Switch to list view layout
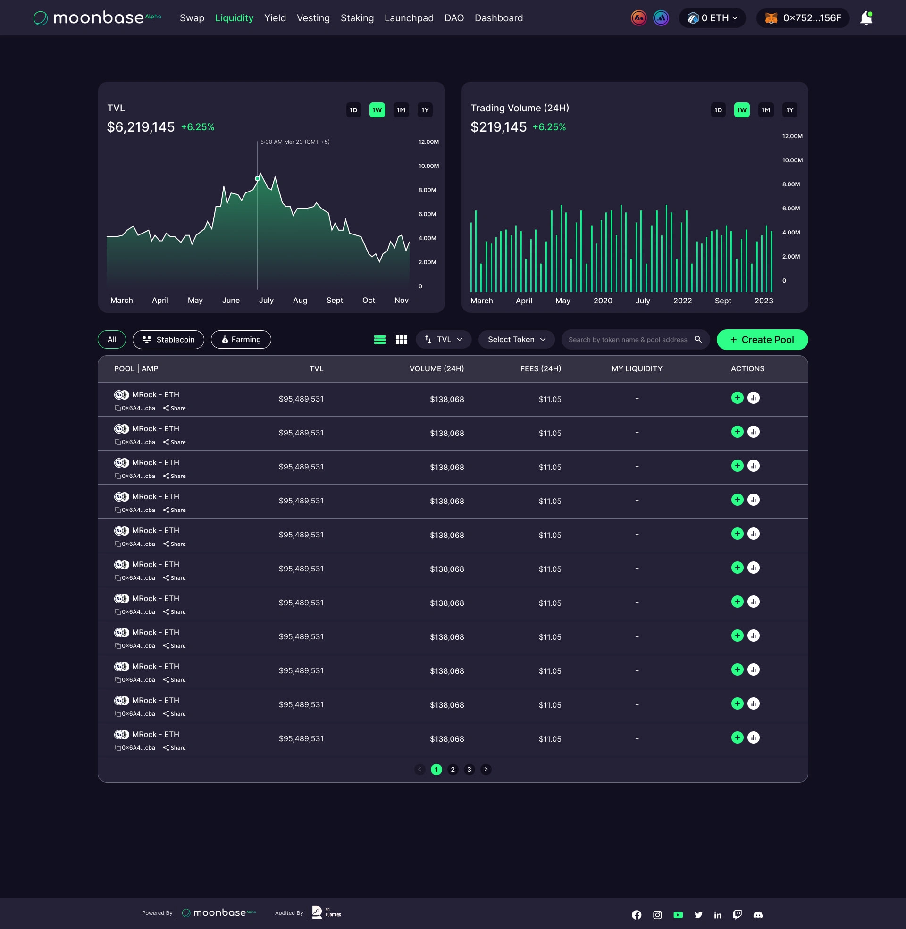This screenshot has width=906, height=929. [380, 340]
